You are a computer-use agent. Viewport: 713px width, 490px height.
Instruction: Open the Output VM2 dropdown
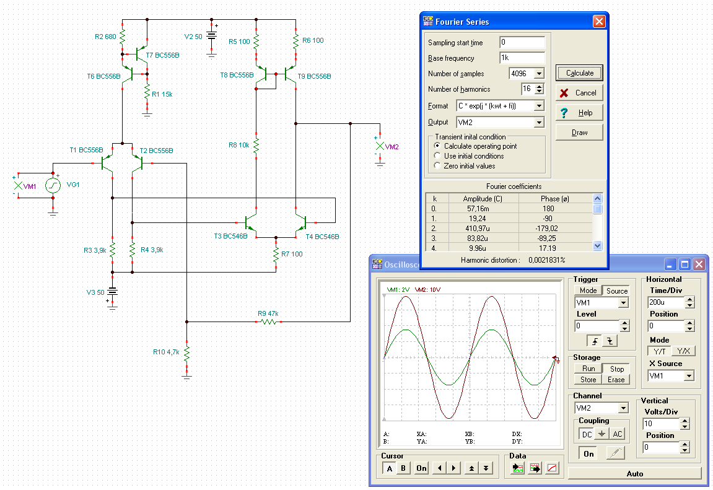540,122
